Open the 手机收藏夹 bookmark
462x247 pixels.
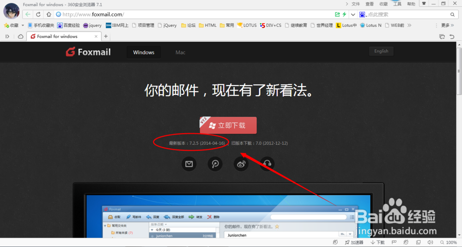41,25
